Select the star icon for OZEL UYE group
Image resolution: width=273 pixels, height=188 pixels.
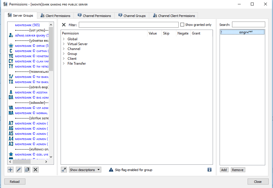coord(11,154)
